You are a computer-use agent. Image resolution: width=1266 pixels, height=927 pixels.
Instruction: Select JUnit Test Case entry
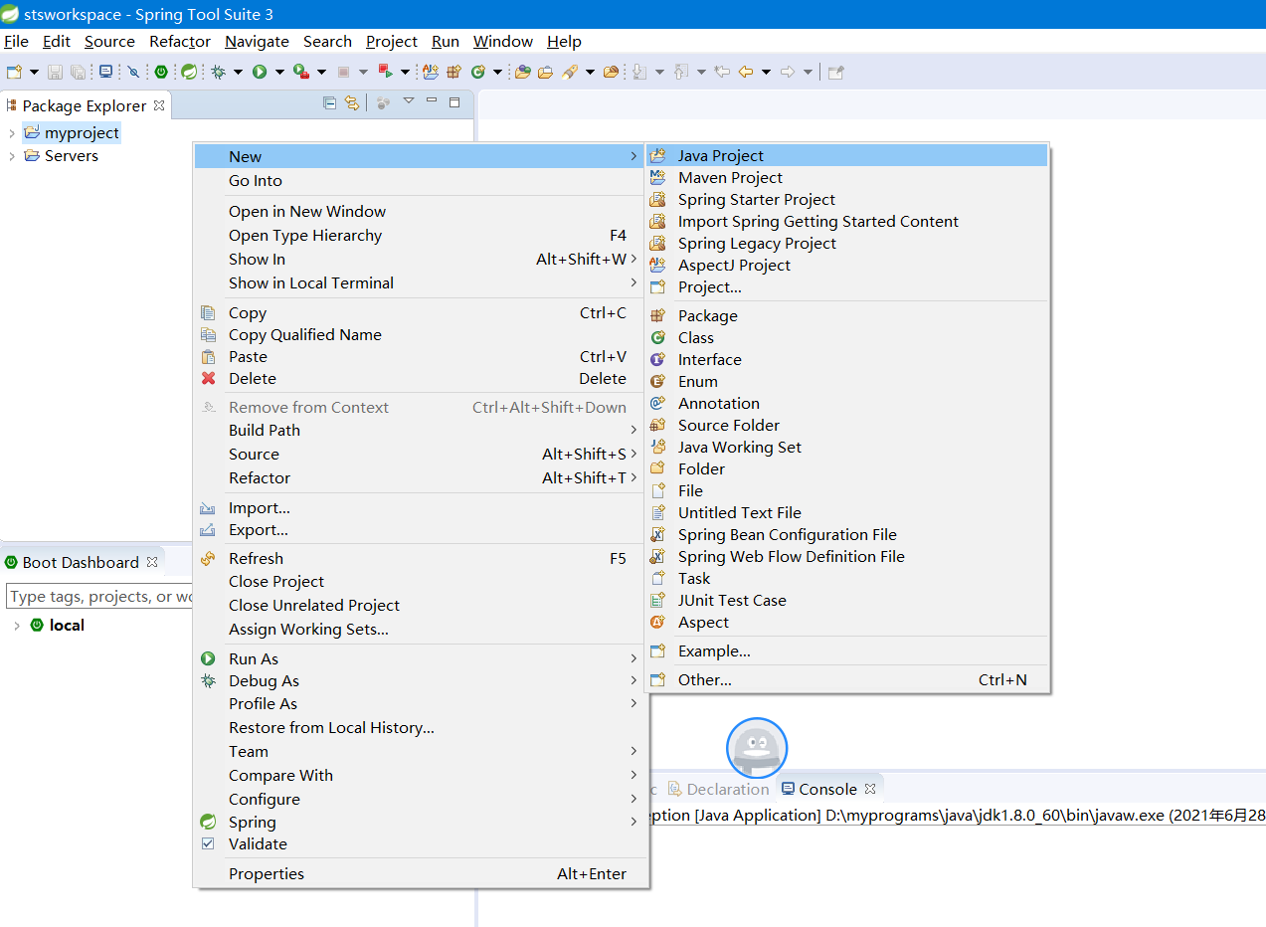[x=846, y=600]
